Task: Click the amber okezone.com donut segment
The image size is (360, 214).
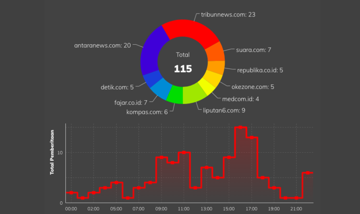Action: [212, 79]
